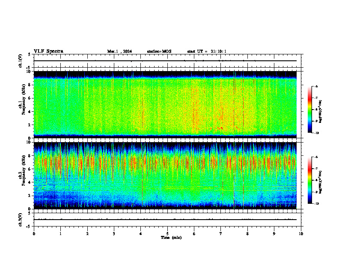Click the time axis tick label "7"
339x262 pixels.
click(221, 234)
